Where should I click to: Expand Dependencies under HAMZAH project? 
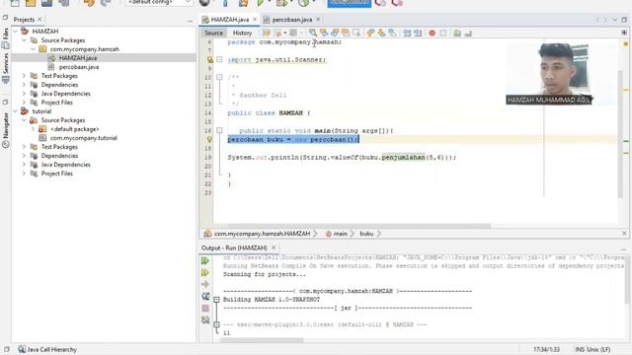tap(24, 85)
